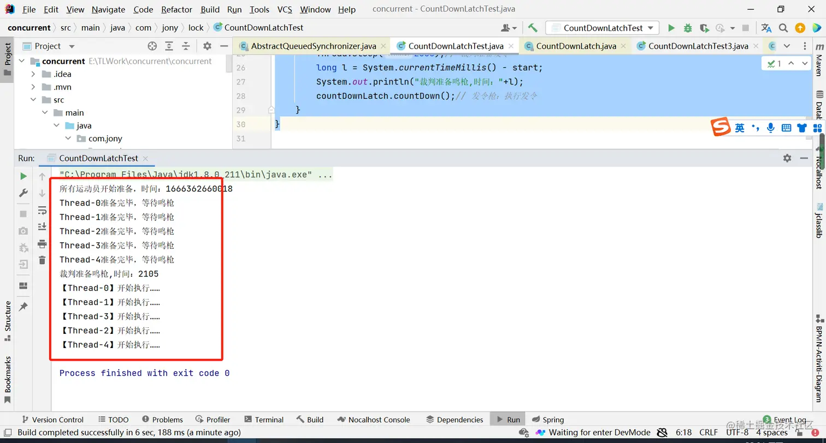Open the Sogou soft keyboard icon
The width and height of the screenshot is (826, 443).
pos(786,128)
